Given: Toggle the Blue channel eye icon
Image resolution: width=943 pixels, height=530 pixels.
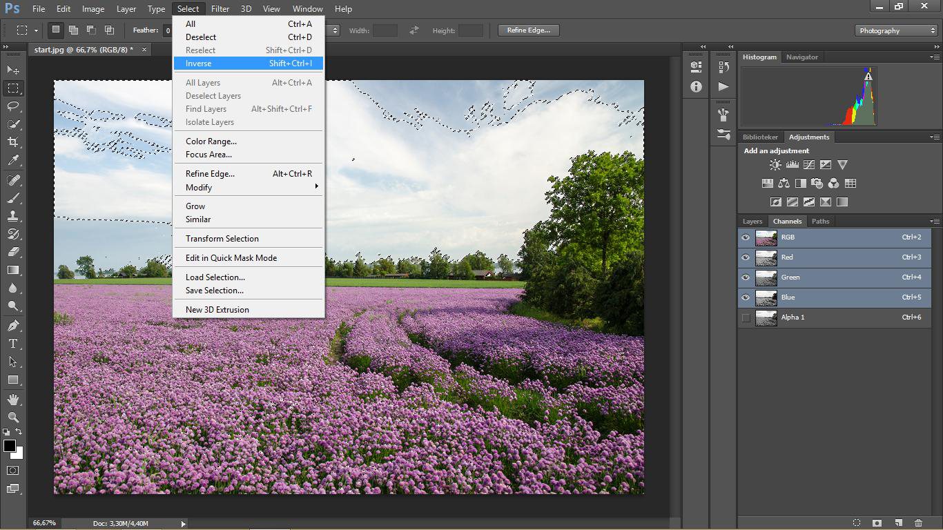Looking at the screenshot, I should point(746,297).
